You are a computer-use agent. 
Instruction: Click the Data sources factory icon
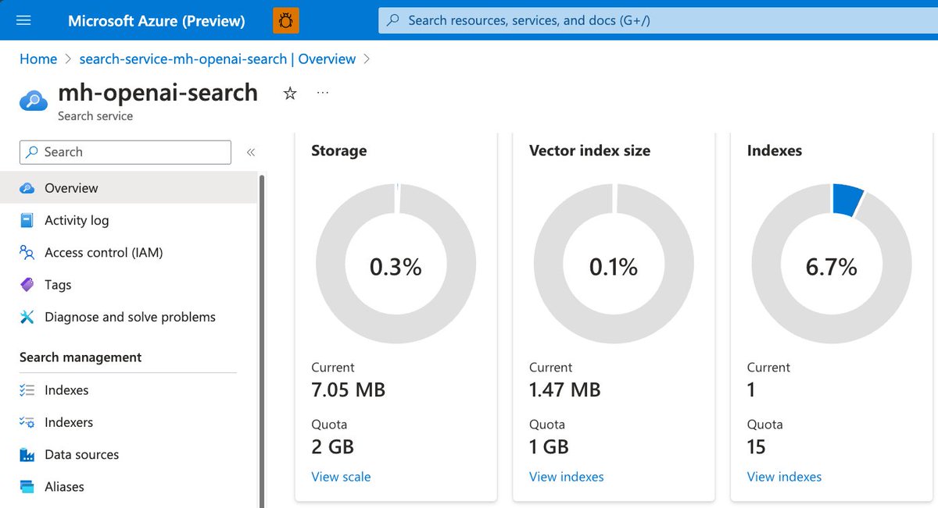[27, 454]
